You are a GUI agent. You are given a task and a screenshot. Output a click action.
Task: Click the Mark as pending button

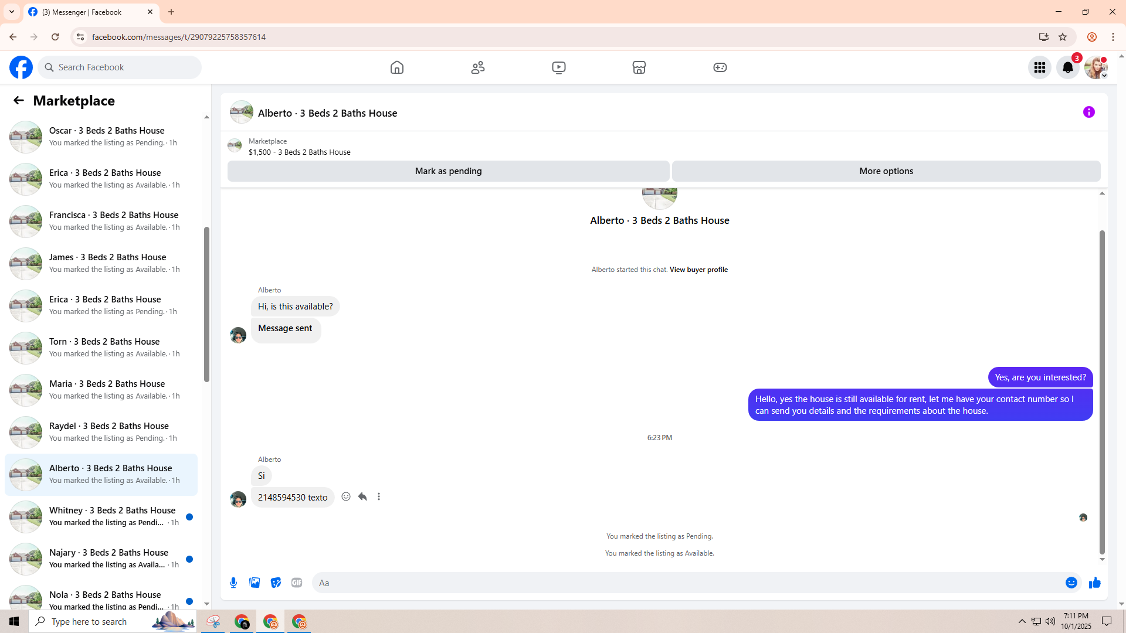449,171
